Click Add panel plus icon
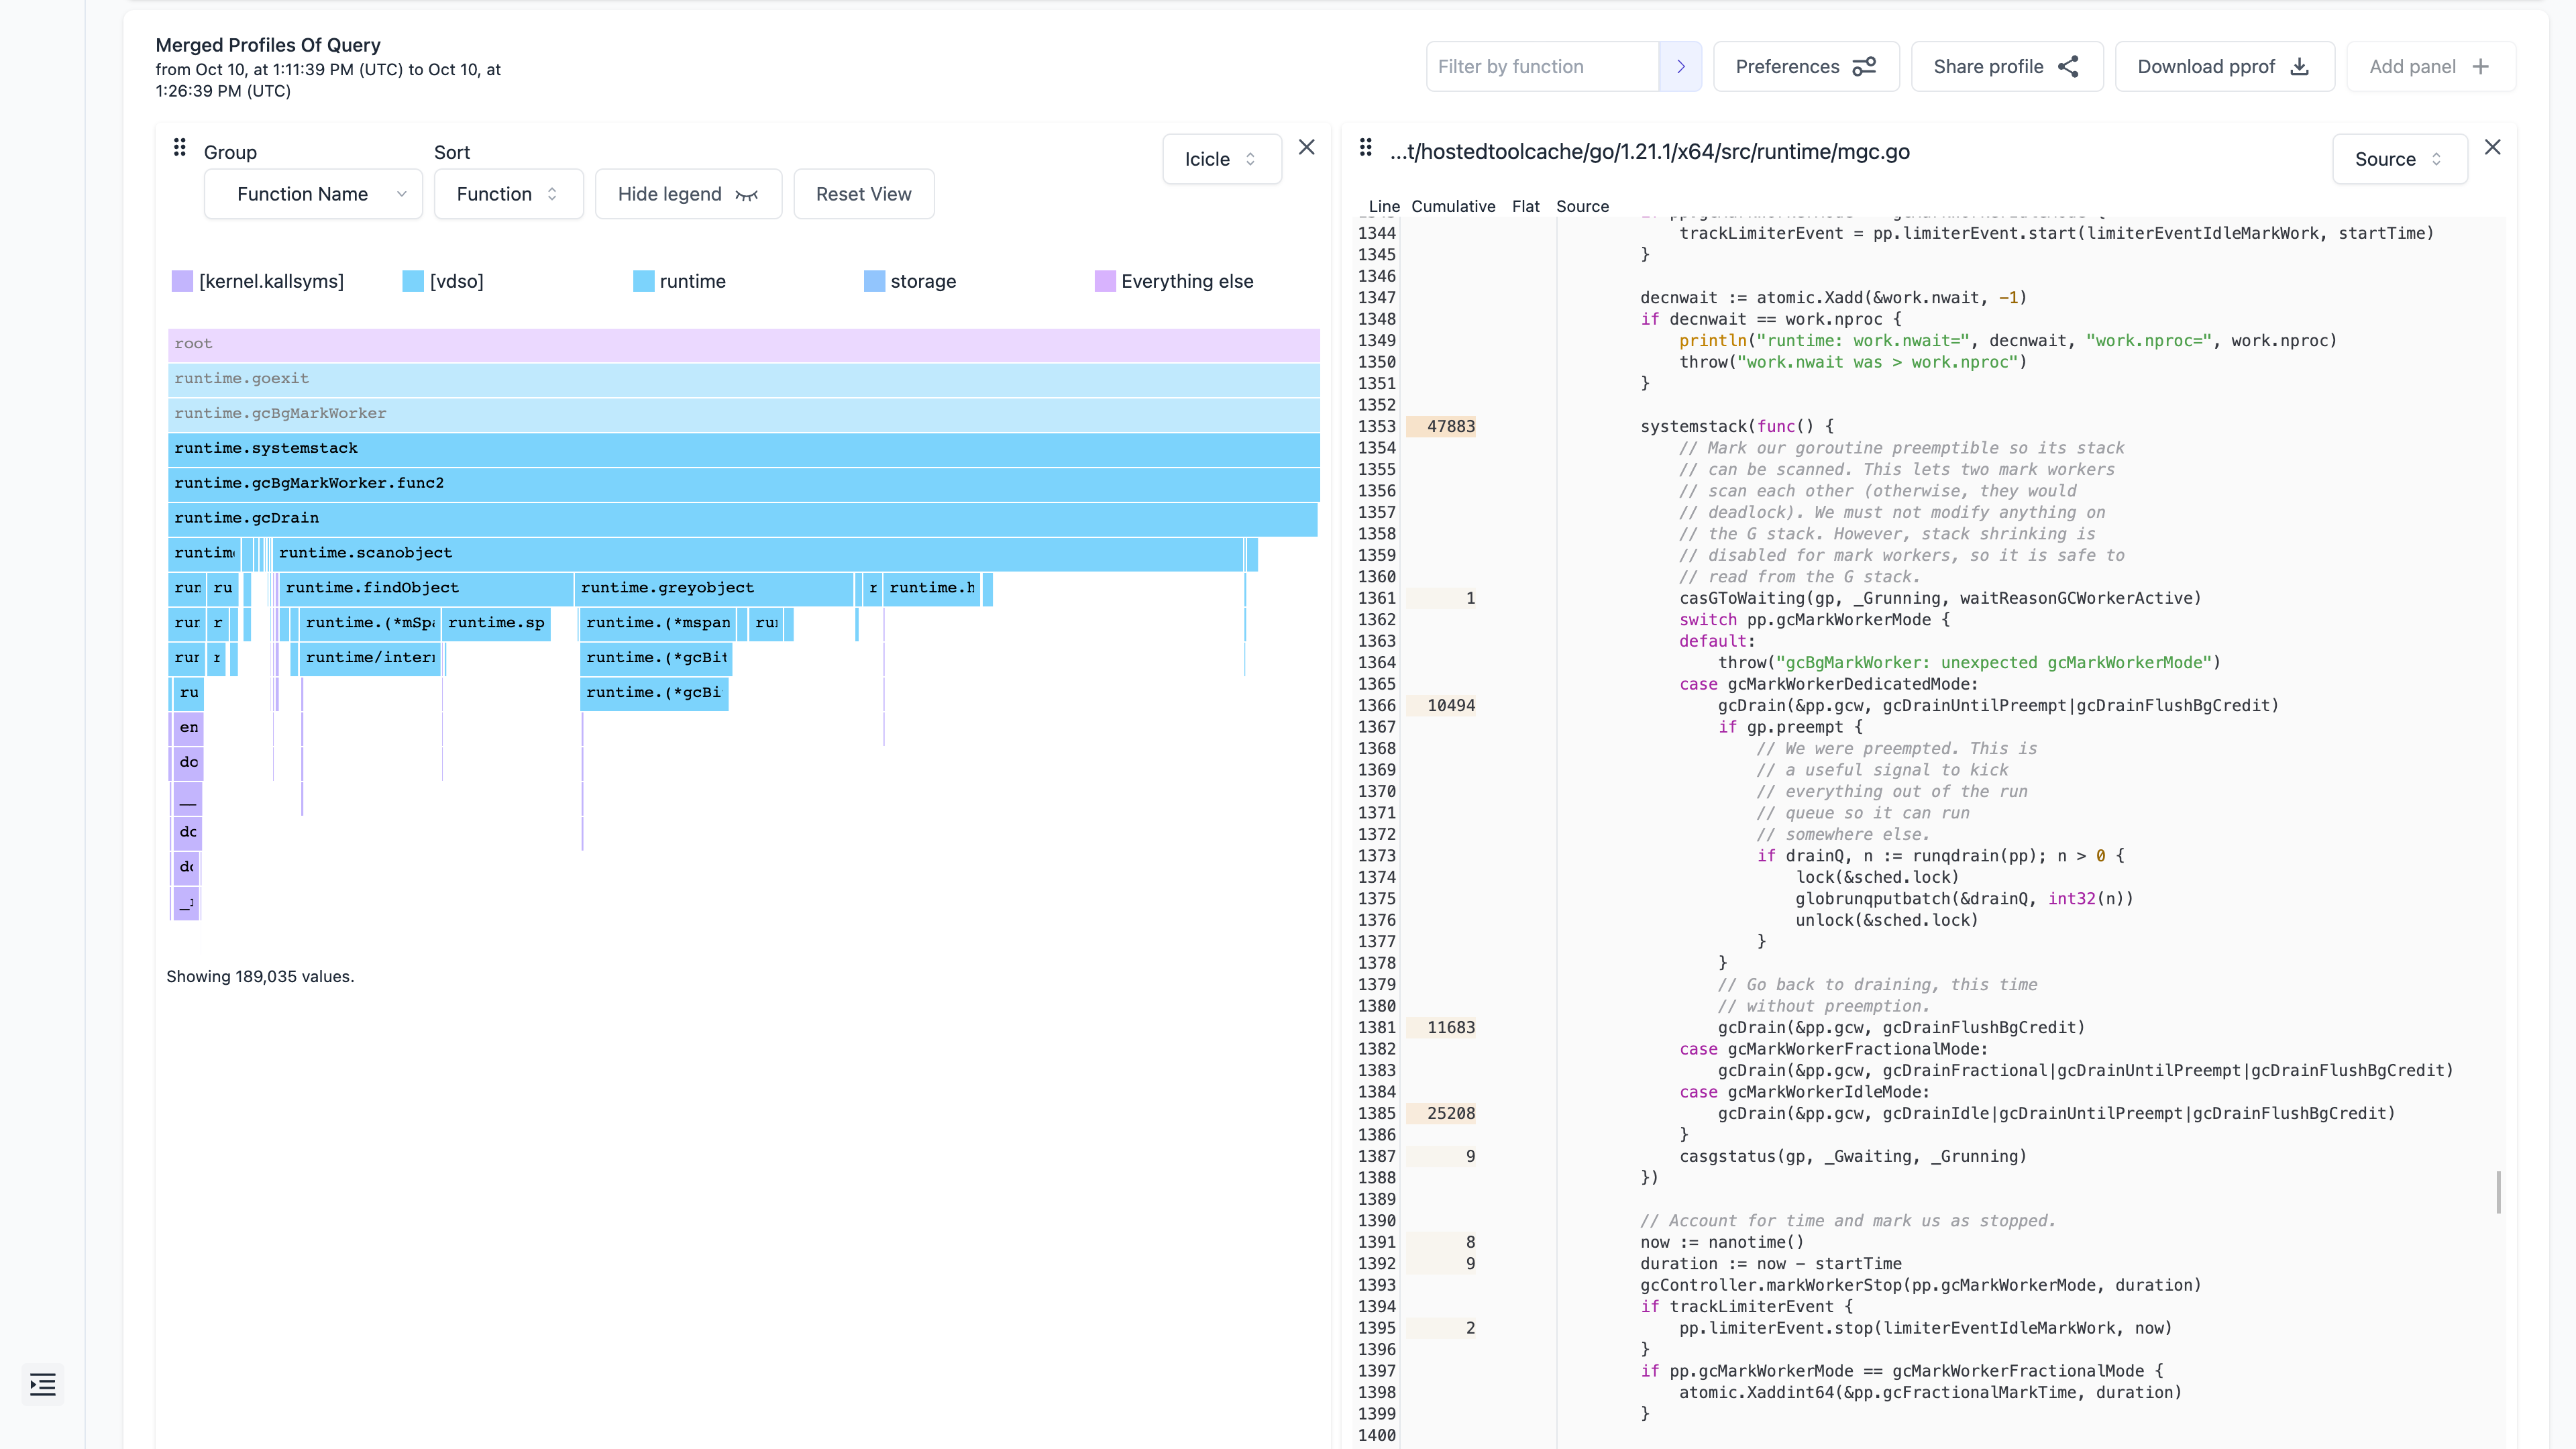This screenshot has width=2576, height=1449. pos(2480,67)
